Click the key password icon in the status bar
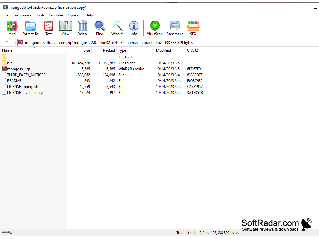 (10, 232)
